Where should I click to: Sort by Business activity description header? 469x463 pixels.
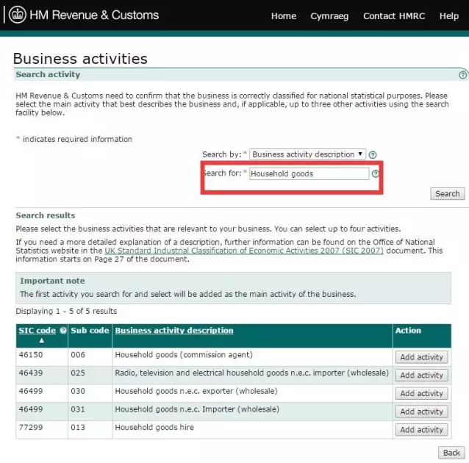pos(174,331)
